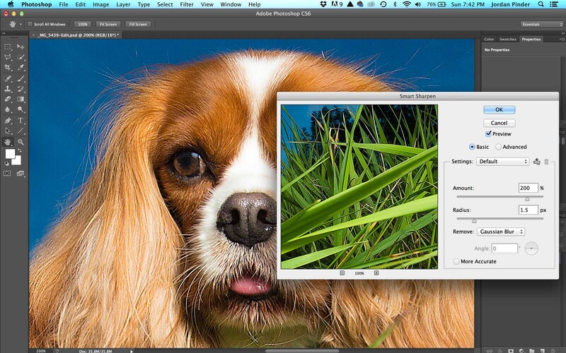Select the Eyedropper tool
This screenshot has width=566, height=353.
tap(21, 67)
